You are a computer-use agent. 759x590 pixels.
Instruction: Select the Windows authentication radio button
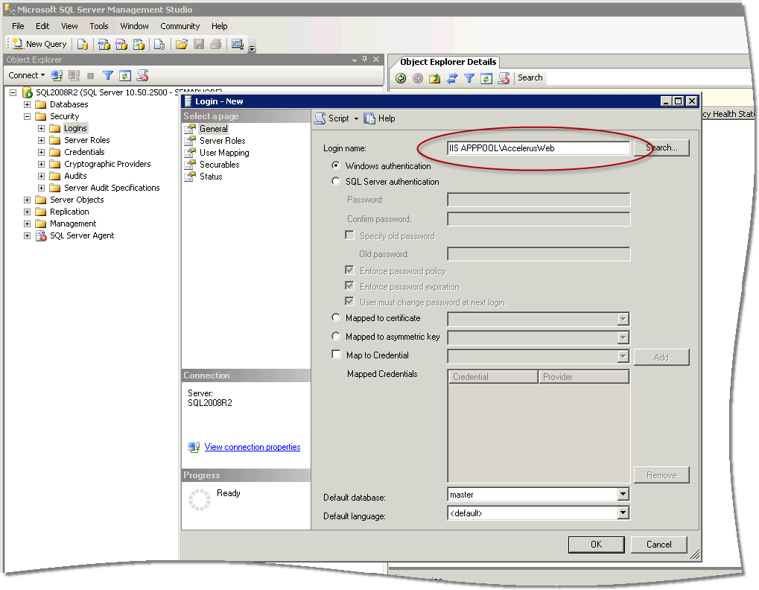coord(335,165)
